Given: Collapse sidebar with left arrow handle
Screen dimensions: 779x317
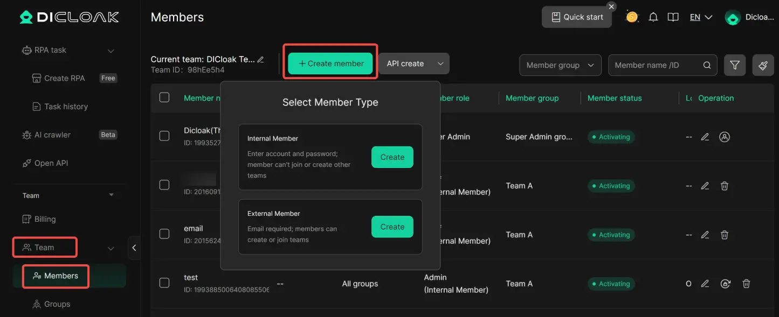Looking at the screenshot, I should pos(134,248).
